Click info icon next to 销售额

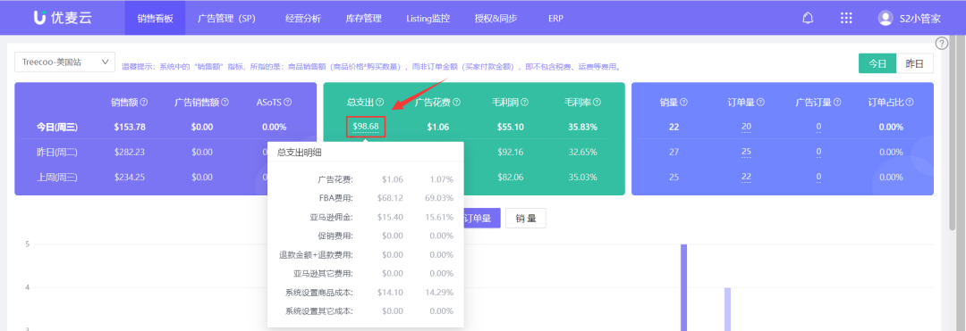click(x=144, y=103)
